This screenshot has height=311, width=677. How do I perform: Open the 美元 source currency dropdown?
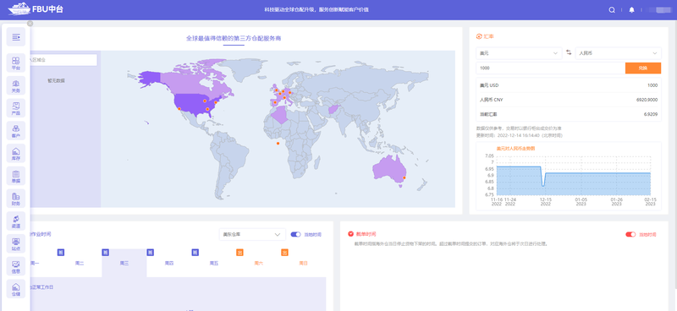click(519, 53)
